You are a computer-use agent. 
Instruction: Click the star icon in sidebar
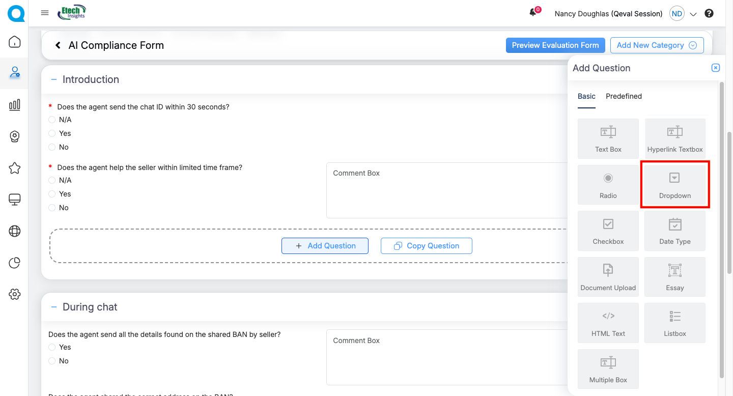coord(15,168)
